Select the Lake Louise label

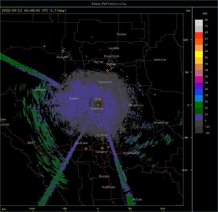click(x=5, y=122)
